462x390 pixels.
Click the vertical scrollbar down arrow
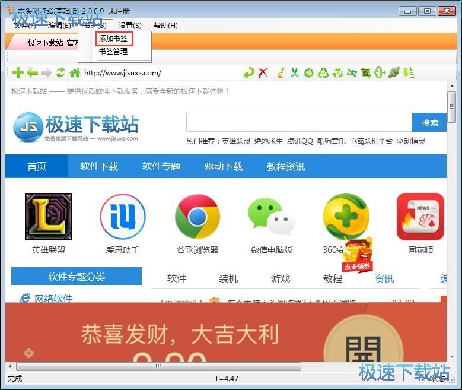(452, 357)
